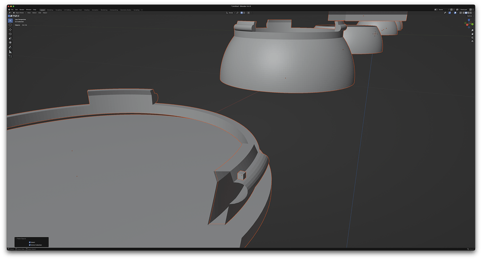Click the navigation axis gizmo

(469, 23)
